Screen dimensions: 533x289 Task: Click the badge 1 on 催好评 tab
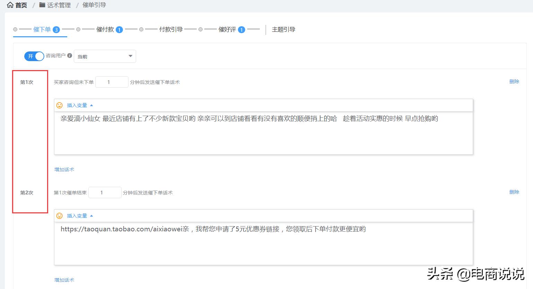pyautogui.click(x=241, y=30)
